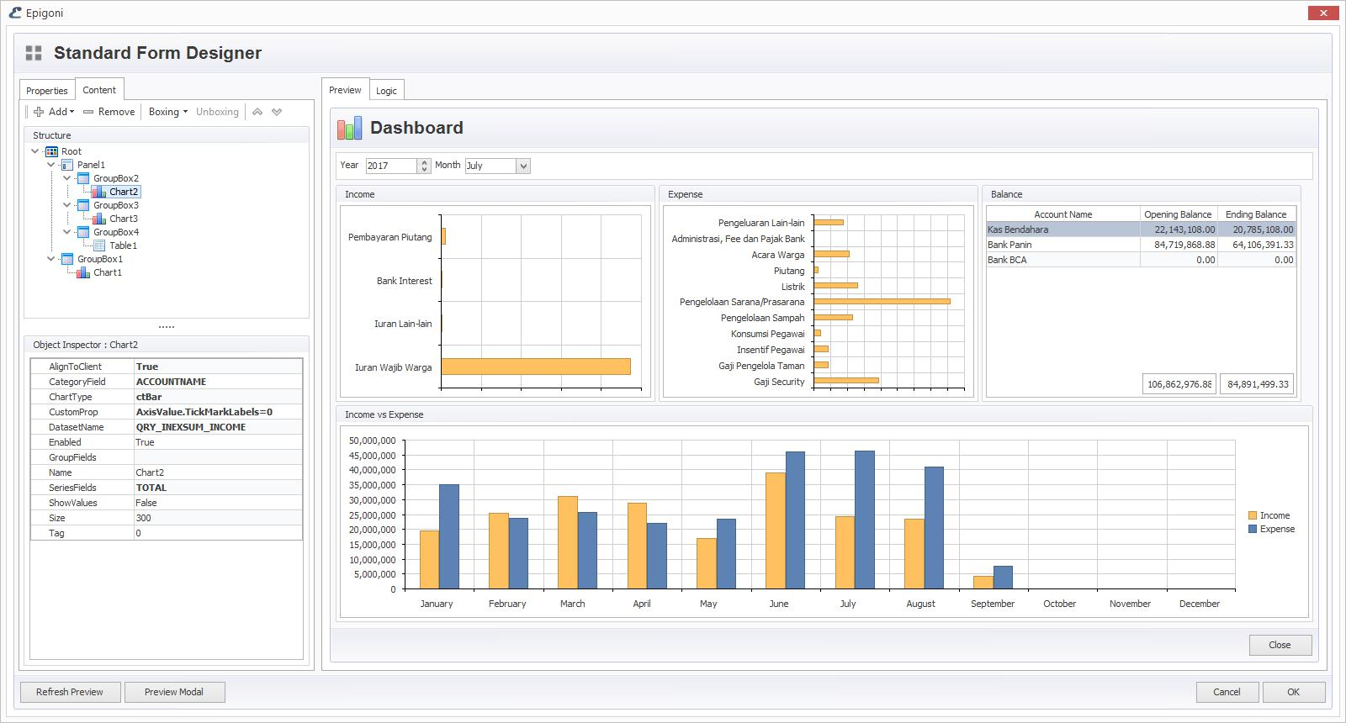Switch to the Logic tab
This screenshot has height=723, width=1346.
(386, 91)
